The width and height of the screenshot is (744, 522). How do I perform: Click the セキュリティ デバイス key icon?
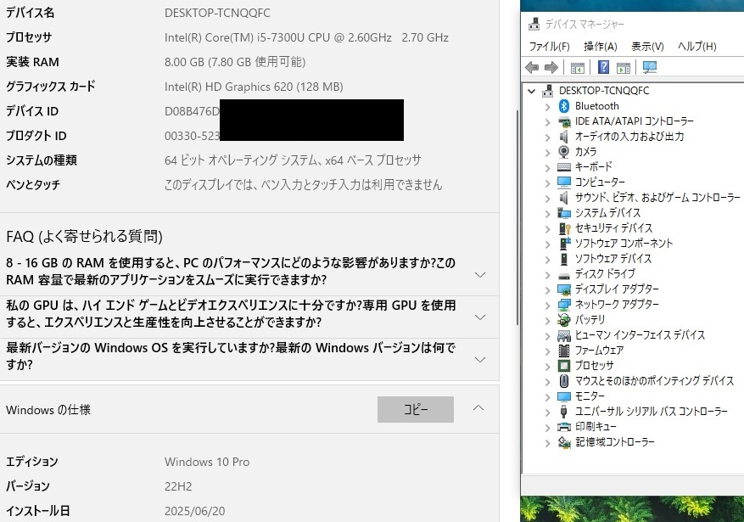pos(565,228)
